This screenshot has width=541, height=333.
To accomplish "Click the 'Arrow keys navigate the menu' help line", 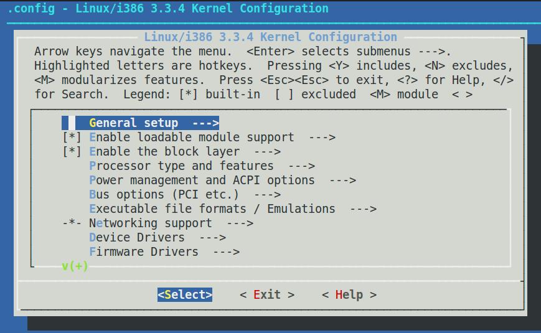I will (243, 52).
